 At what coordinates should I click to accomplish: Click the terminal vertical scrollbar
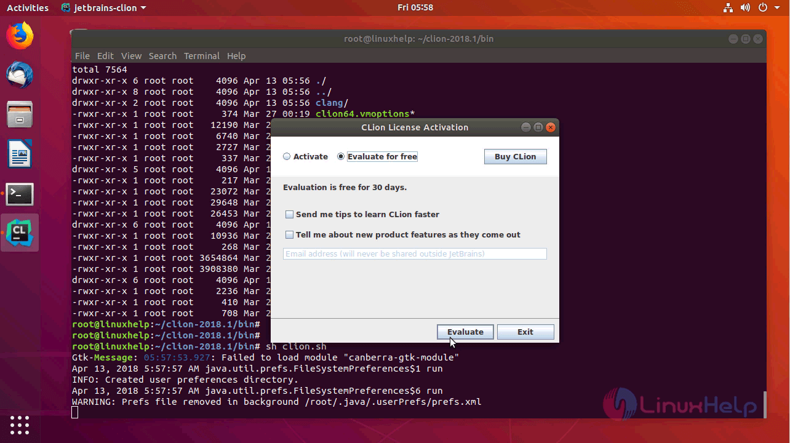(x=764, y=404)
